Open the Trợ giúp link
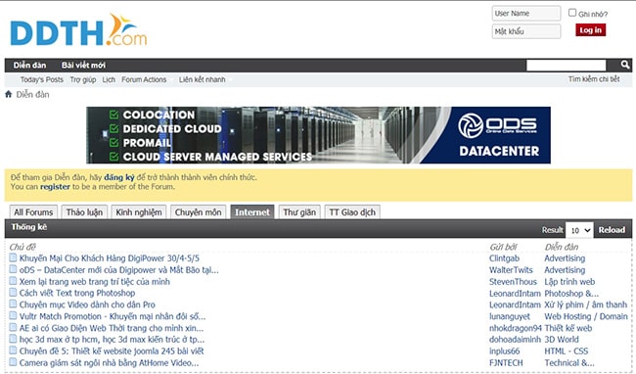This screenshot has height=374, width=636. [x=83, y=79]
